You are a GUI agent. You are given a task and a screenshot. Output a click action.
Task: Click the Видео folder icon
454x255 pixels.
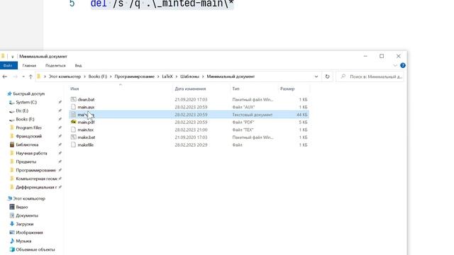point(12,207)
